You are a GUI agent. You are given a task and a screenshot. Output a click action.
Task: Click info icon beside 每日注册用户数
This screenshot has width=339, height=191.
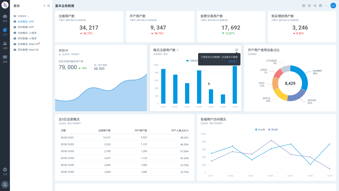click(178, 50)
